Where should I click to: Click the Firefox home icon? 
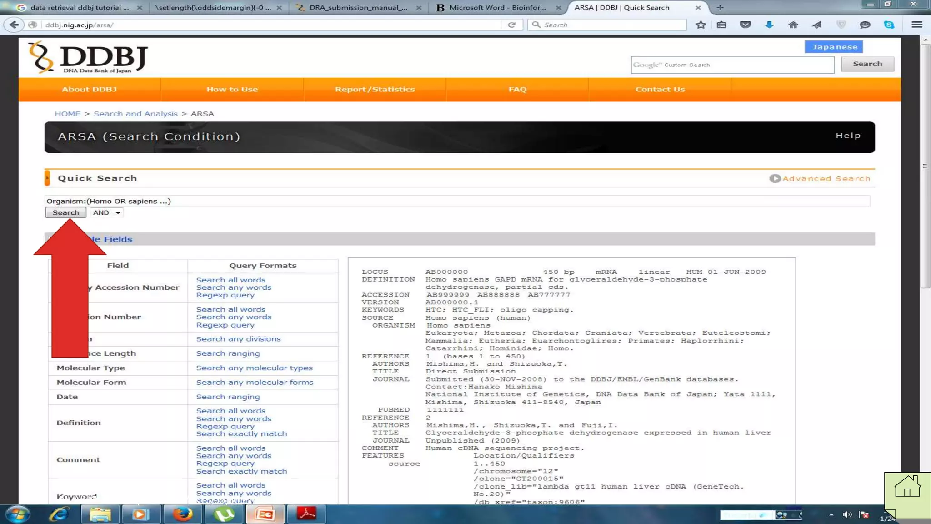coord(793,25)
